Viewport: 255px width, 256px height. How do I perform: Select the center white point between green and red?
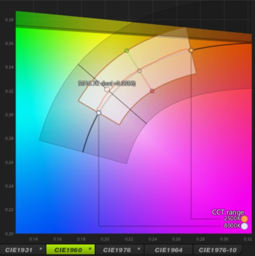point(140,71)
